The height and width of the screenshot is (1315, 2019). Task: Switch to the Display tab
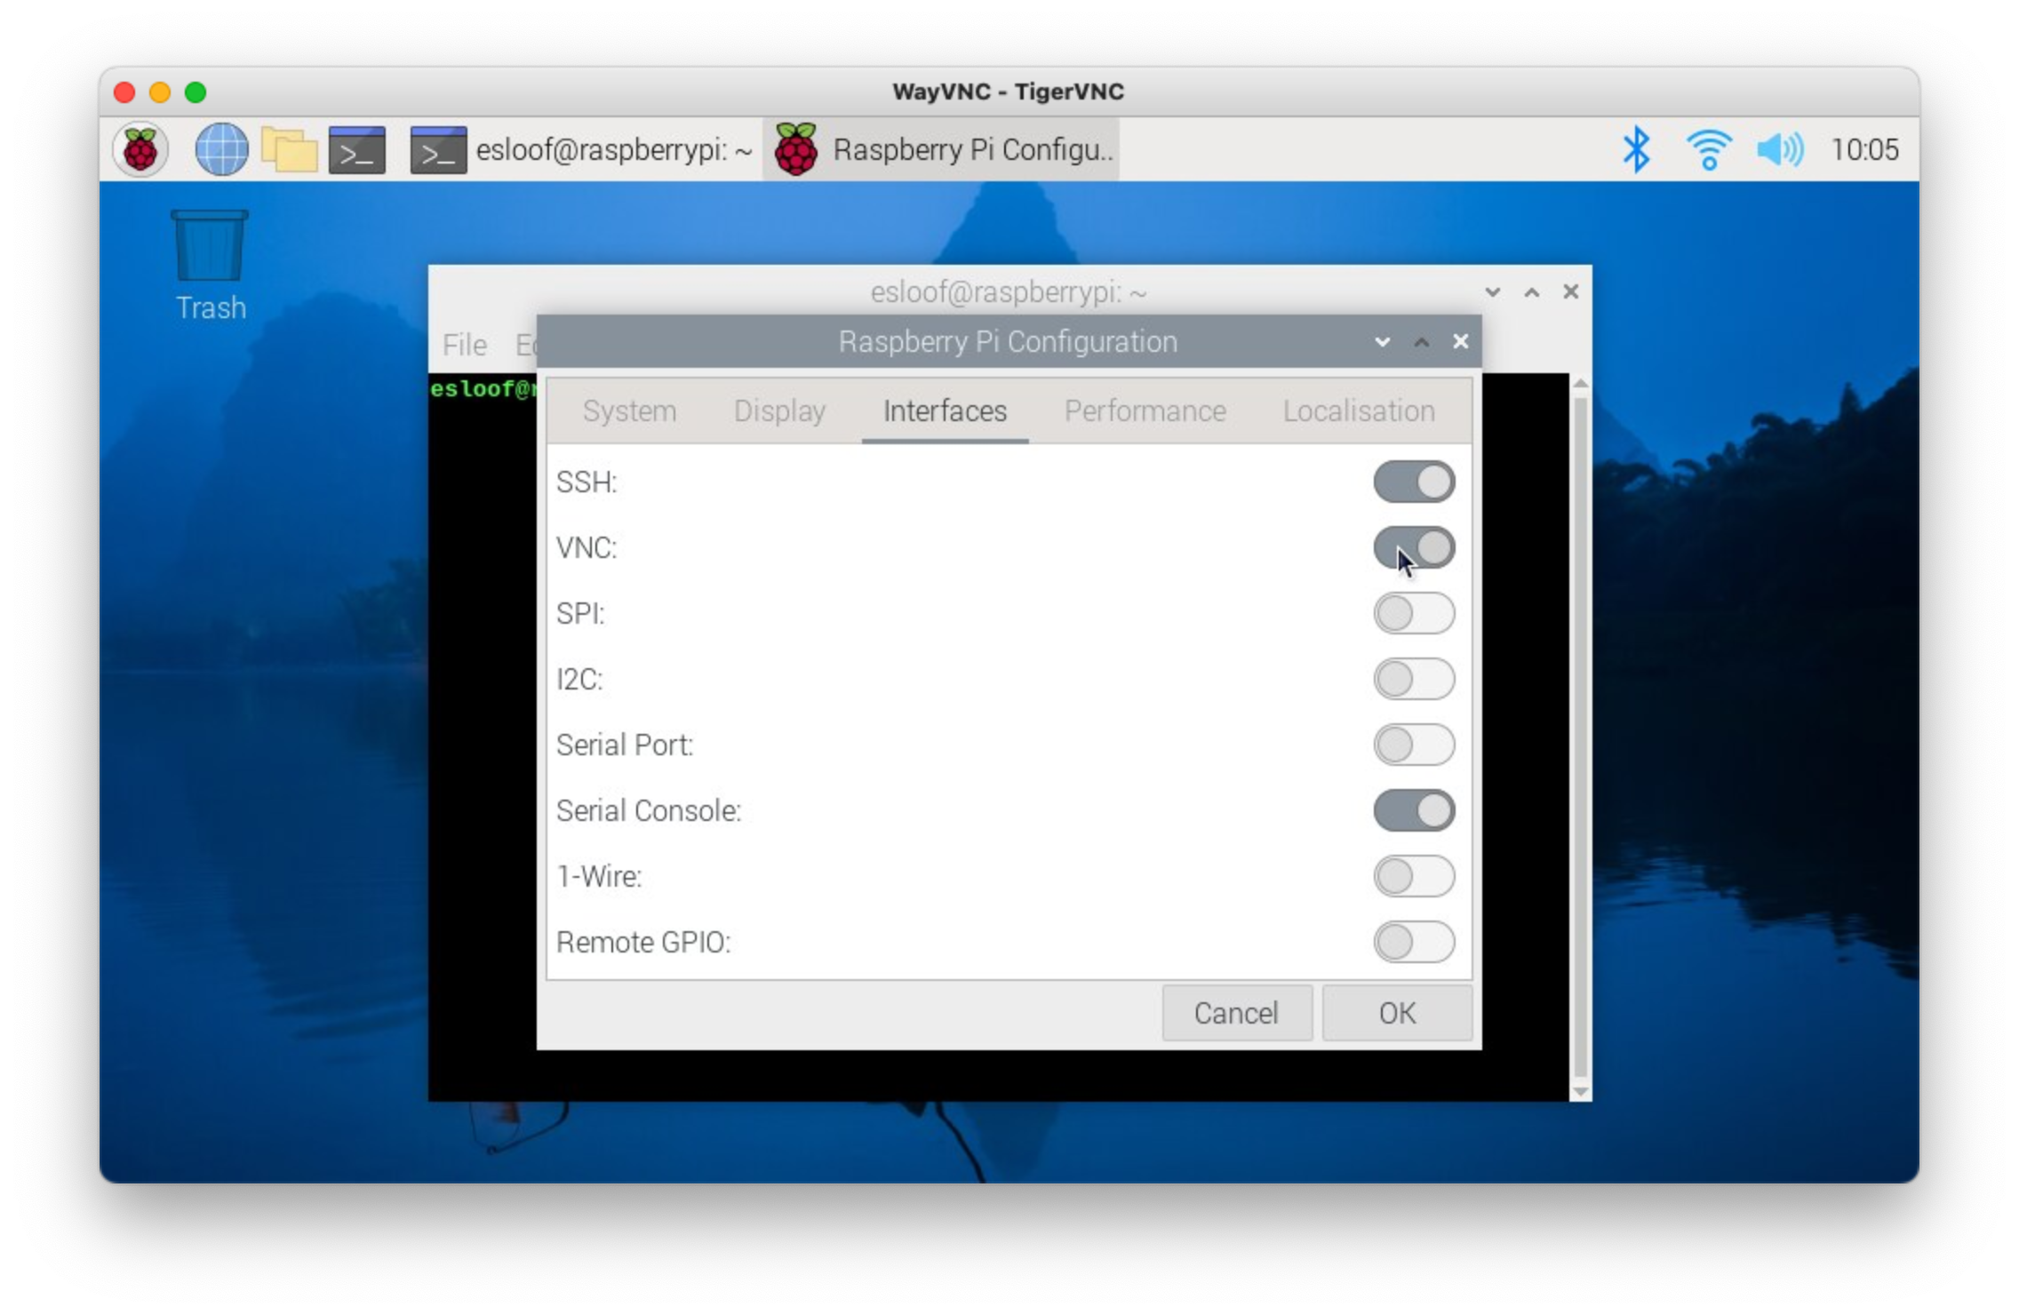779,410
